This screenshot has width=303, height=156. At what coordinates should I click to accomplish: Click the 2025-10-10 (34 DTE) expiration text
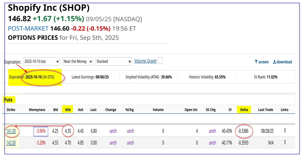(40, 77)
